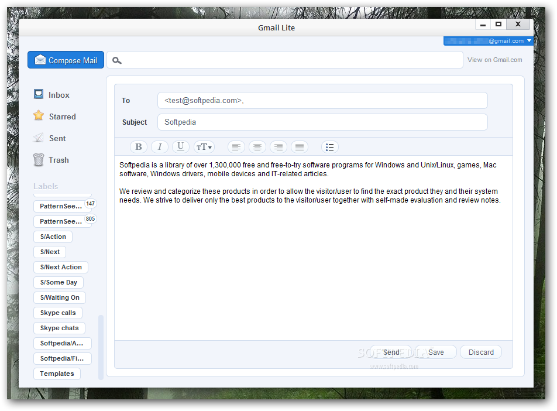
Task: Select the S/Next label
Action: click(50, 252)
